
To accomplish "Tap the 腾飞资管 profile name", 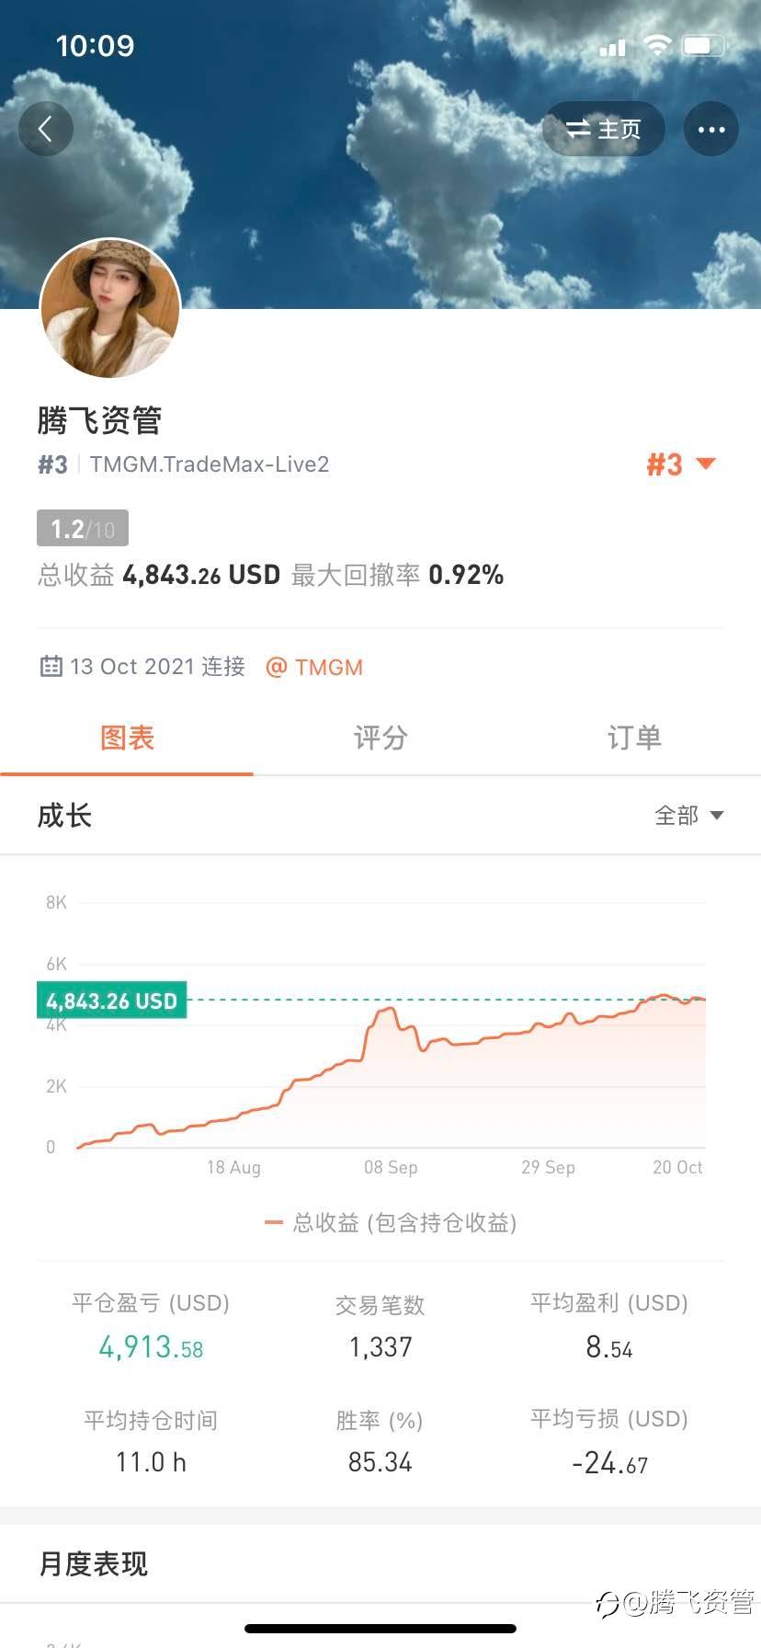I will 99,420.
